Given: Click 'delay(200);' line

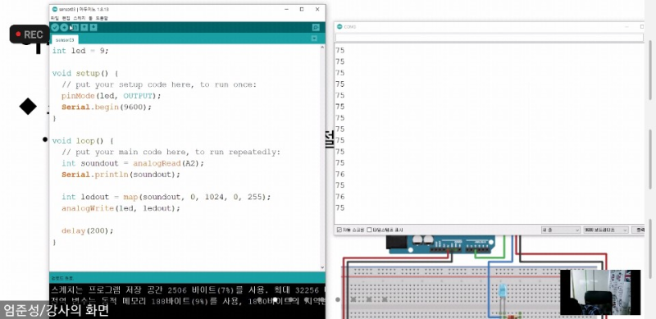Looking at the screenshot, I should 88,230.
